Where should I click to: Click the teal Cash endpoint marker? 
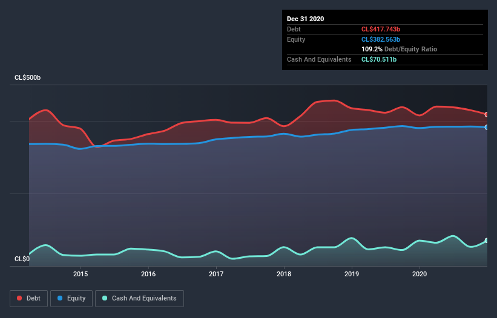pyautogui.click(x=487, y=241)
